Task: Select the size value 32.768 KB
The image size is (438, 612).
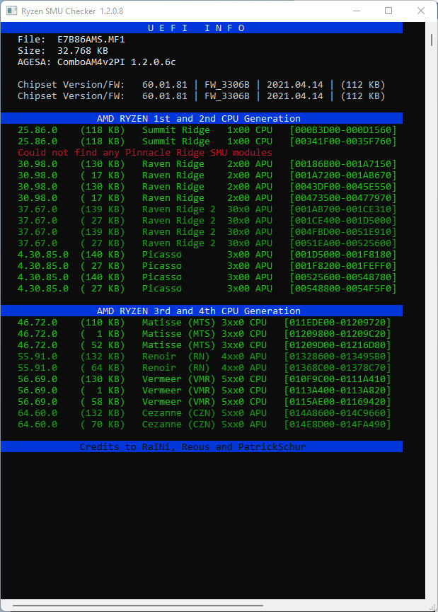Action: click(x=82, y=51)
